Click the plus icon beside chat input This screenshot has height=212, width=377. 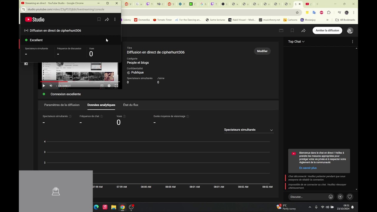[x=340, y=197]
